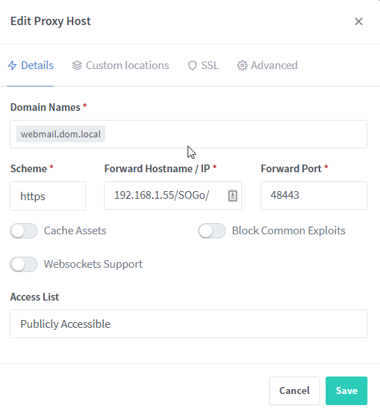Screen dimensions: 380x417
Task: Click the lightning bolt Details icon
Action: click(13, 66)
